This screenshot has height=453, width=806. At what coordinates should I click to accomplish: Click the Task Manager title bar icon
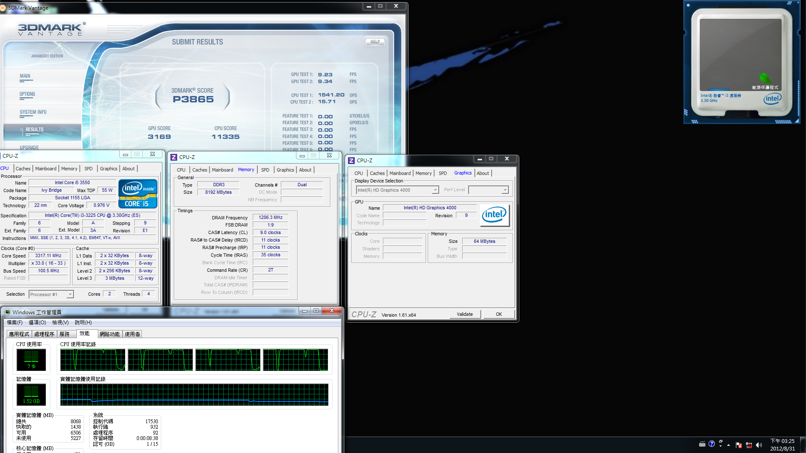pyautogui.click(x=7, y=312)
